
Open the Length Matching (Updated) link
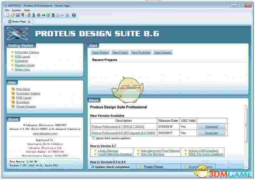point(115,154)
